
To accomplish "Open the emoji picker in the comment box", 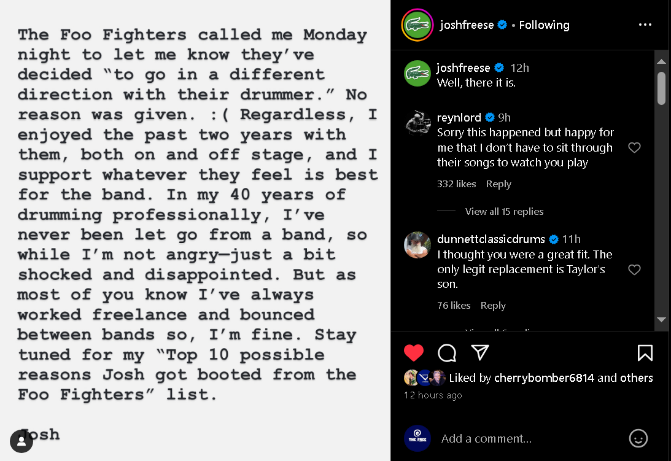I will [x=638, y=438].
